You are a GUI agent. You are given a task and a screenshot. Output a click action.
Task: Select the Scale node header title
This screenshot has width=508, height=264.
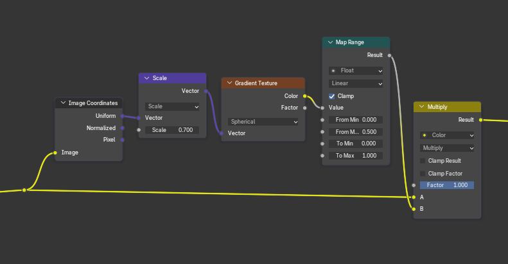pos(160,78)
